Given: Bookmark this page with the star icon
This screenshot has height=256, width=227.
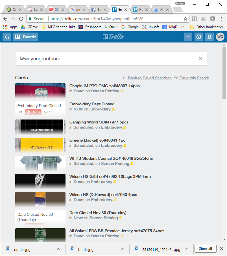Looking at the screenshot, I should (185, 19).
